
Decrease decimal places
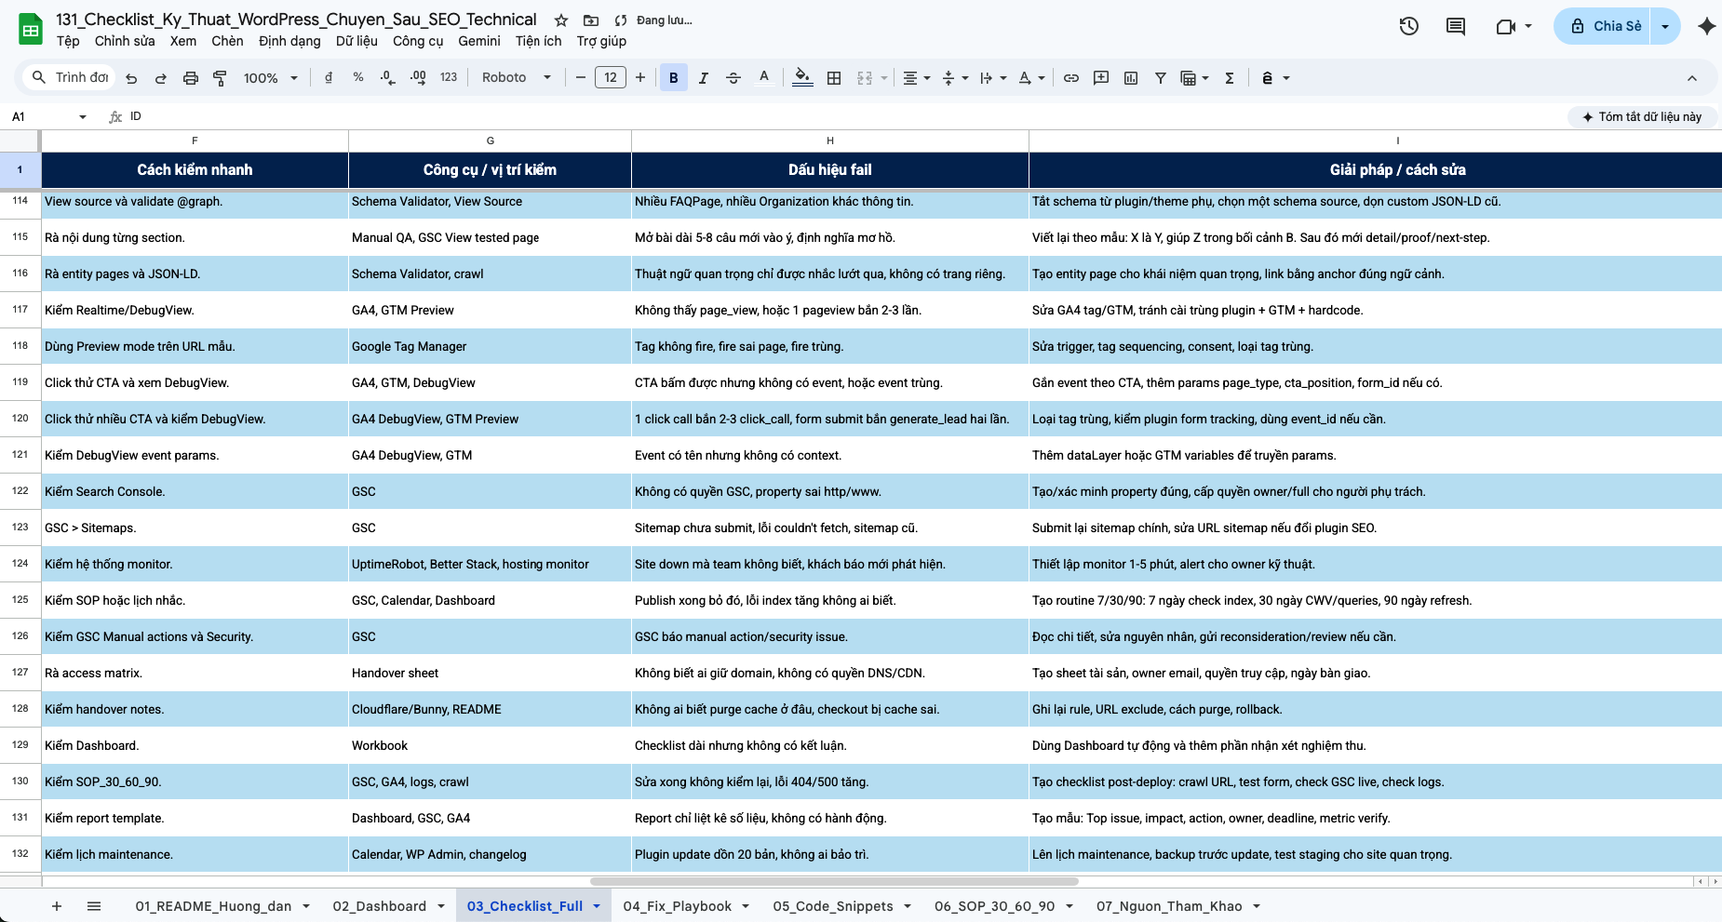coord(388,78)
